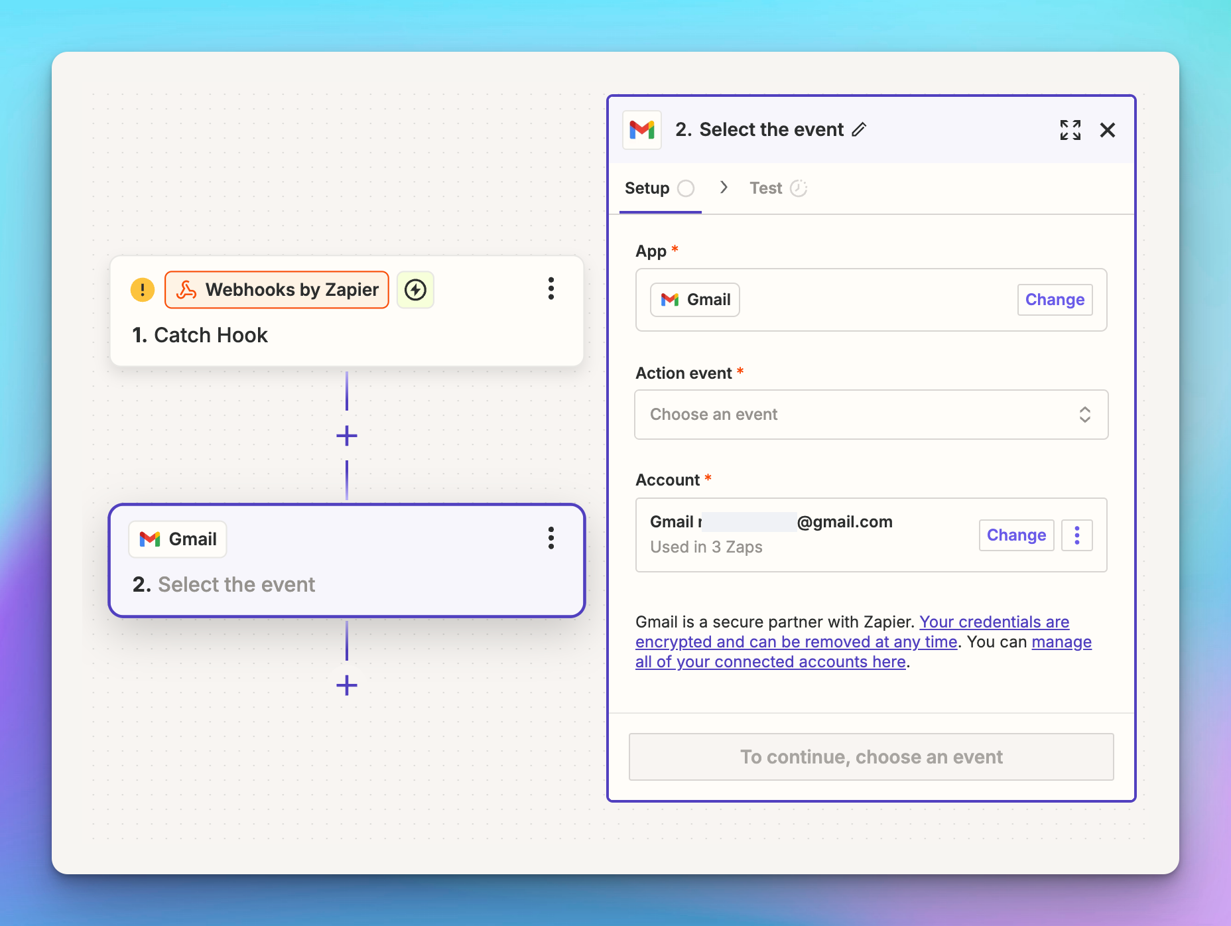Click the Test pending clock icon
The height and width of the screenshot is (926, 1231).
pos(799,188)
